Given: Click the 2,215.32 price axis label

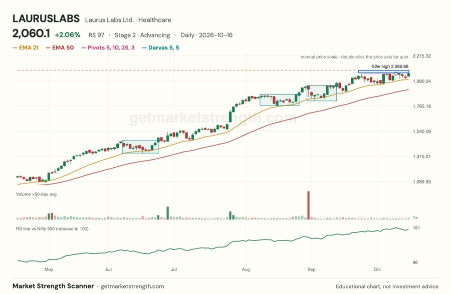Looking at the screenshot, I should pyautogui.click(x=421, y=56).
